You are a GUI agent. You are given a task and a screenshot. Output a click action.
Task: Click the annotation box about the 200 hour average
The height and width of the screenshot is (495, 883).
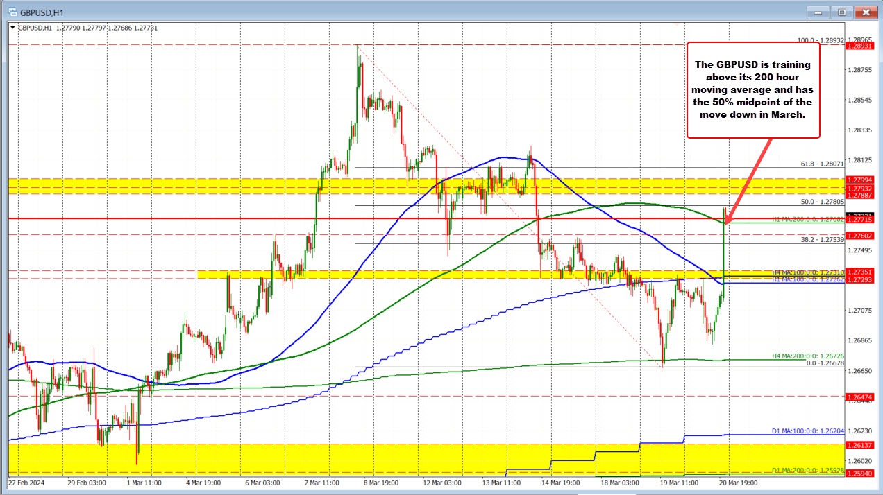(x=754, y=90)
